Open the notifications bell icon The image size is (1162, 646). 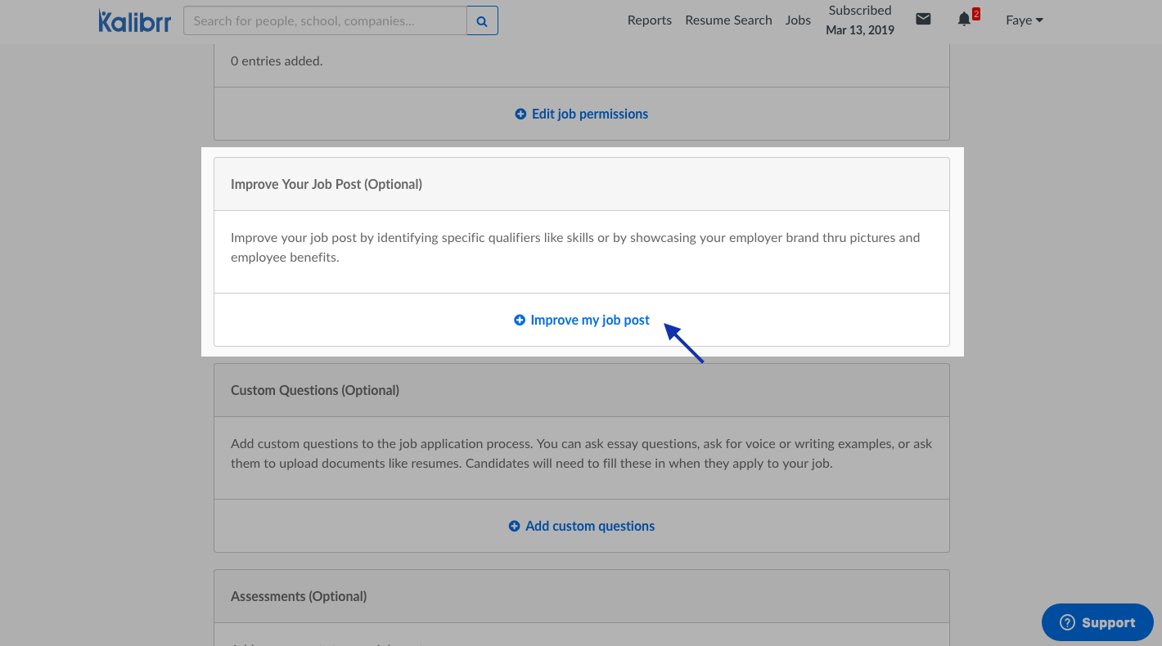click(x=964, y=20)
